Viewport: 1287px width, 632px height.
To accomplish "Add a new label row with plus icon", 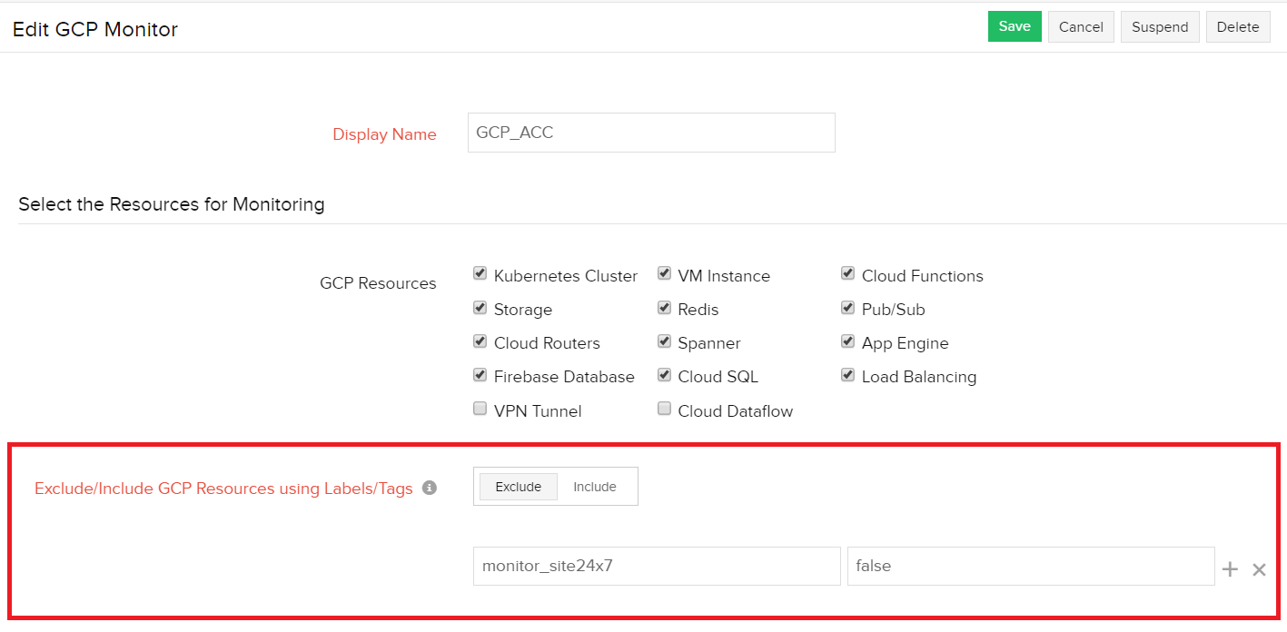I will [1230, 569].
